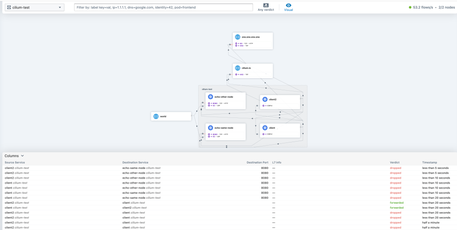Click the Verdict column header

tap(395, 162)
